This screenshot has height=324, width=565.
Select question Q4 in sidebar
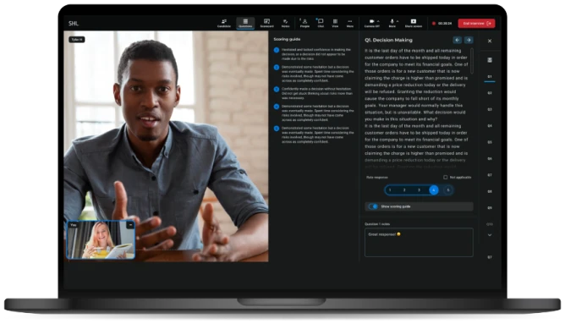tap(490, 126)
